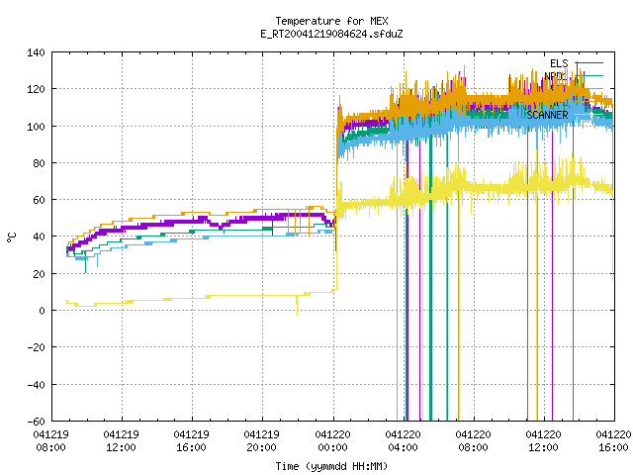633x475 pixels.
Task: Click the -60 y-axis tick label
Action: coord(36,422)
